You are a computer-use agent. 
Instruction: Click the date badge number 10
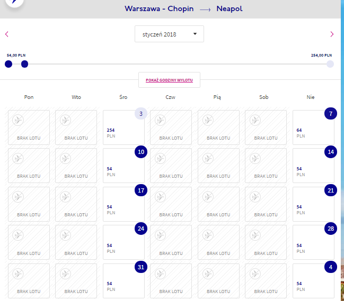[141, 152]
